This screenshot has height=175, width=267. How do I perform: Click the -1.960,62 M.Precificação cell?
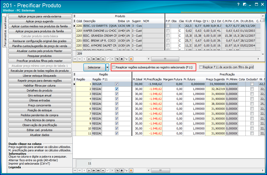153,103
